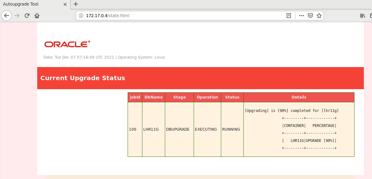Reload the page with the refresh icon
Viewport: 372px width, 179px height.
pos(27,16)
